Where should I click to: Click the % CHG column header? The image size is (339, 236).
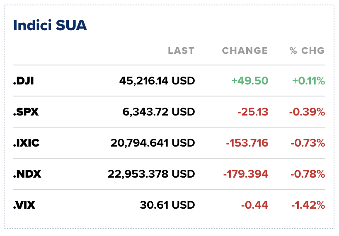(307, 51)
